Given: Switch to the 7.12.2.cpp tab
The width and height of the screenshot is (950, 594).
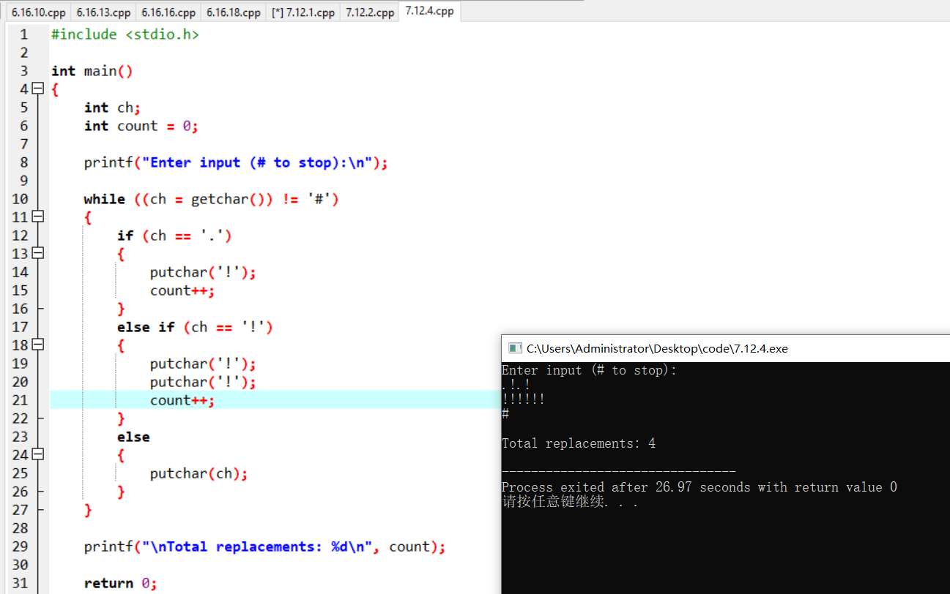Looking at the screenshot, I should 370,12.
